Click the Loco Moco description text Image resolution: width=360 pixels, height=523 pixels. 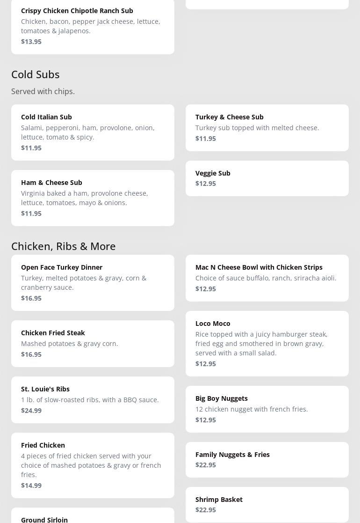[x=261, y=344]
